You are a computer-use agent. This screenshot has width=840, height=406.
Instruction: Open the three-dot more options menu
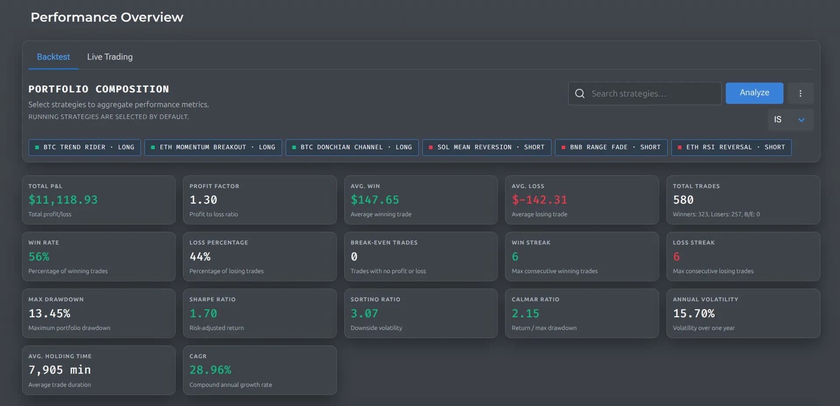(800, 94)
